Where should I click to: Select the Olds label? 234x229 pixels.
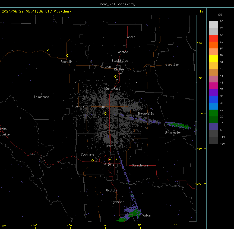click(x=105, y=107)
